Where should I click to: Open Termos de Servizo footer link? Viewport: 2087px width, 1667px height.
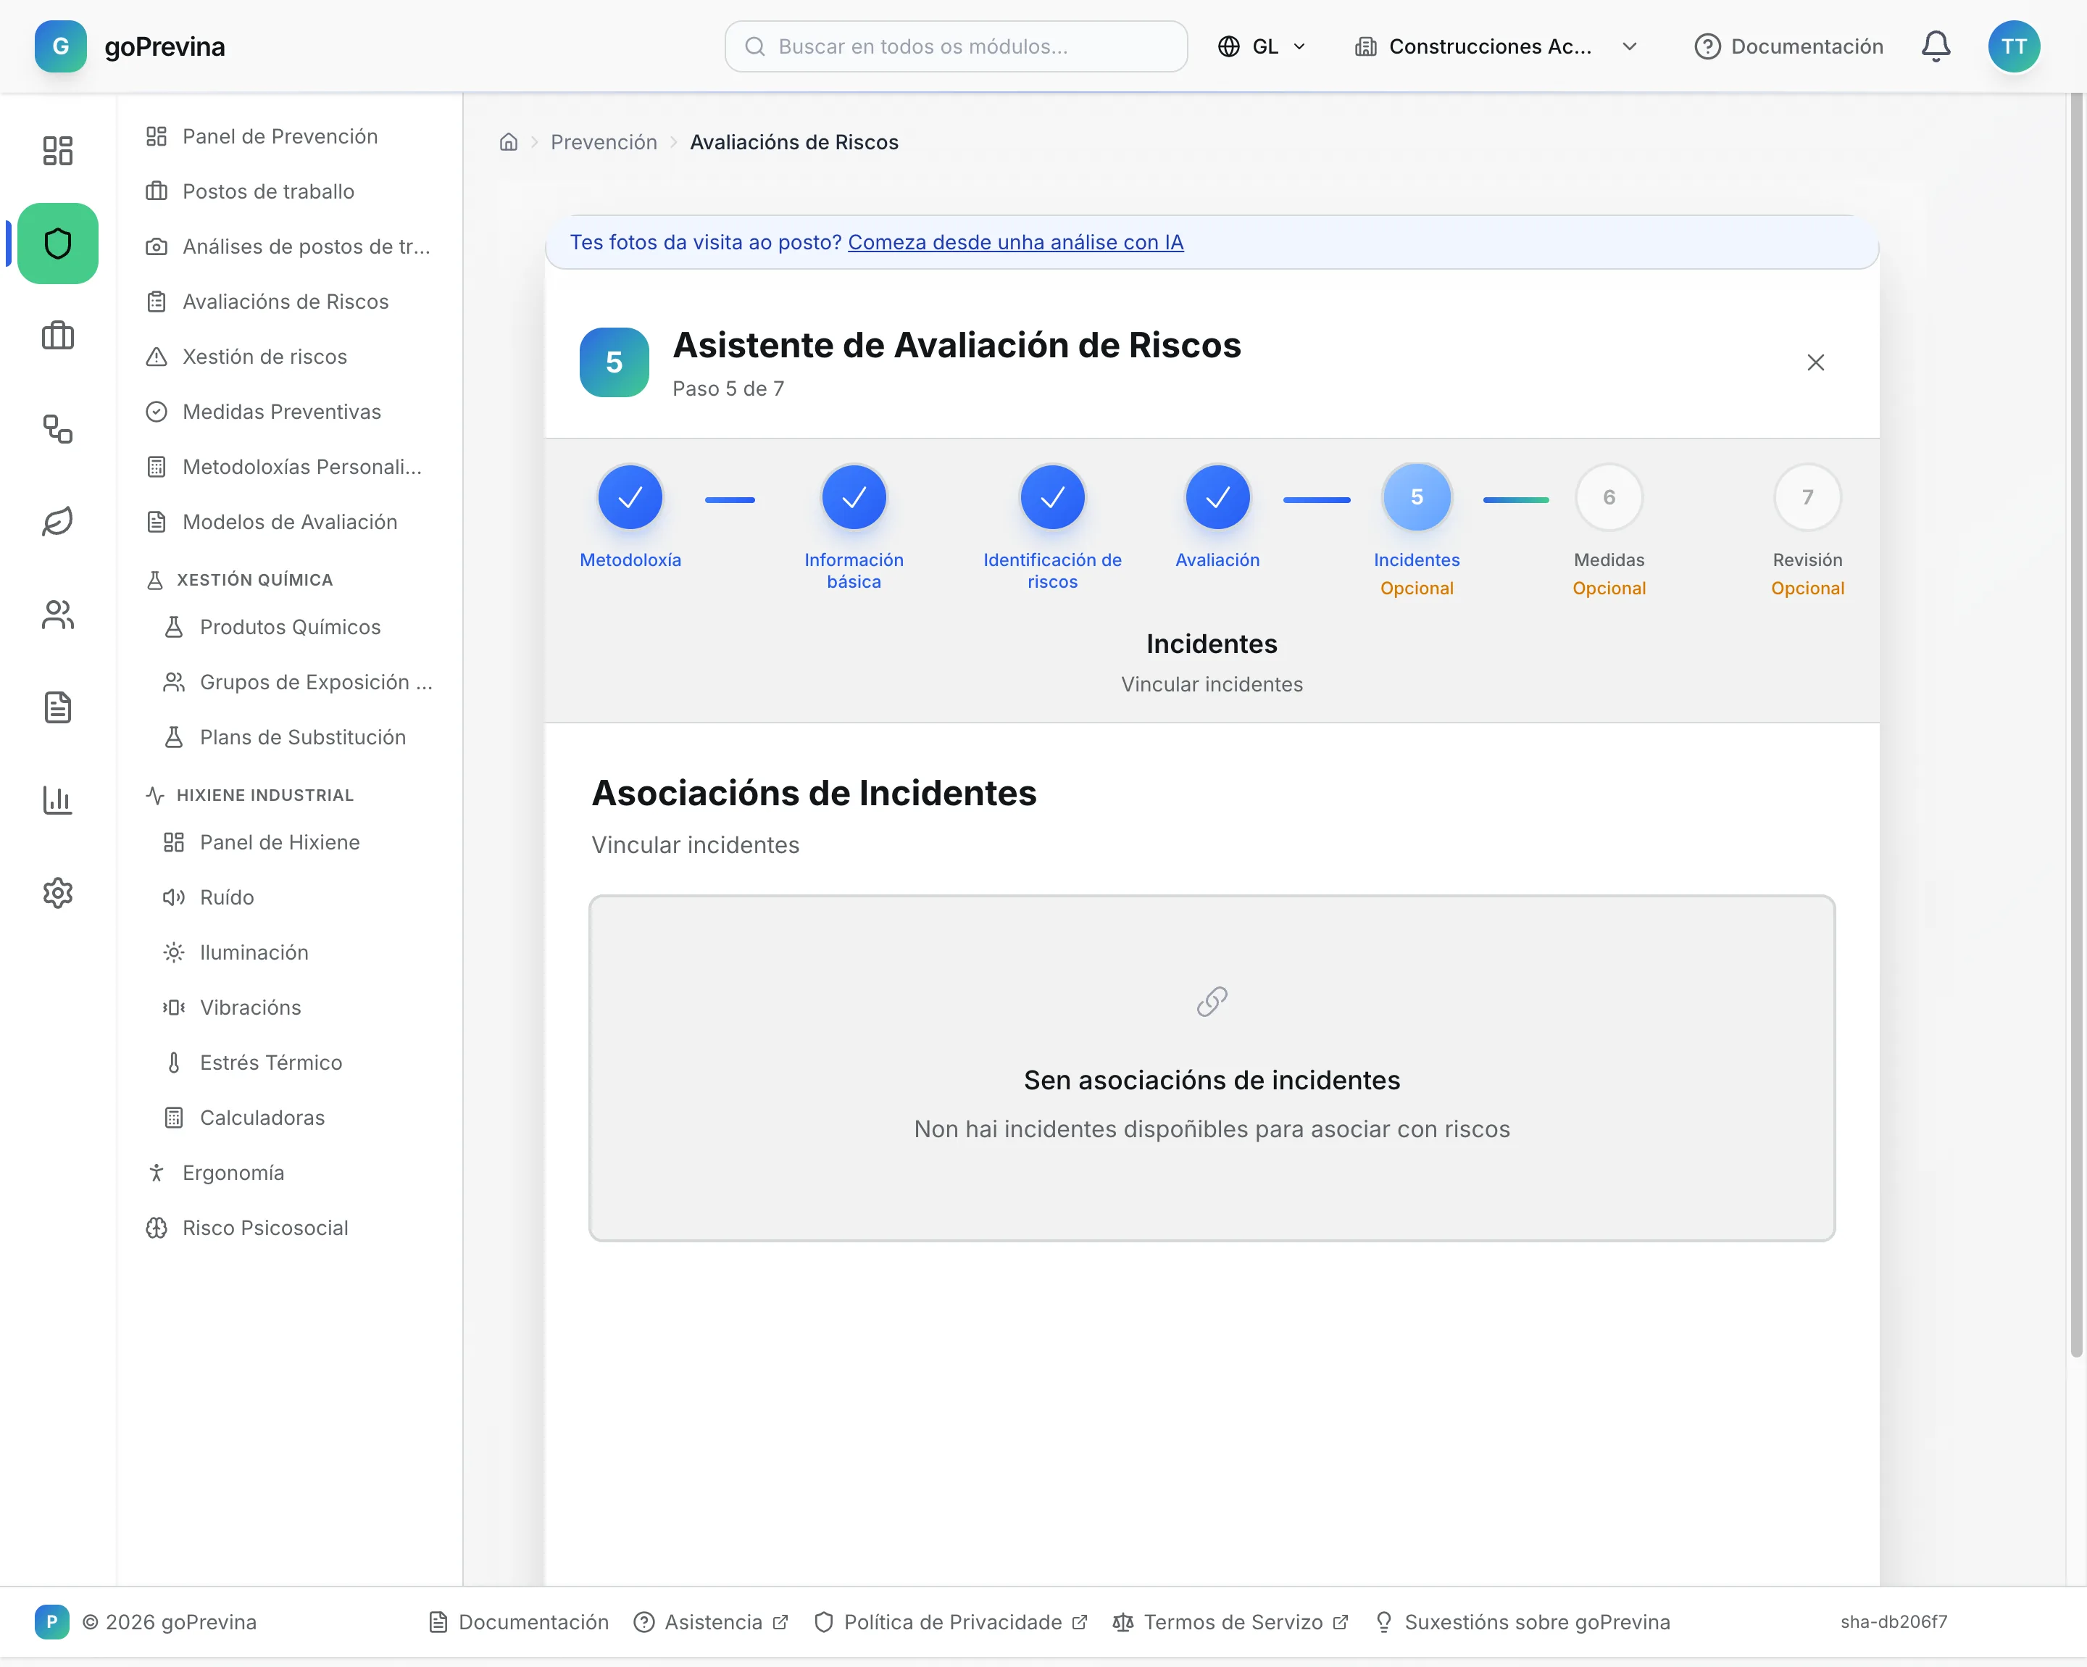1230,1623
